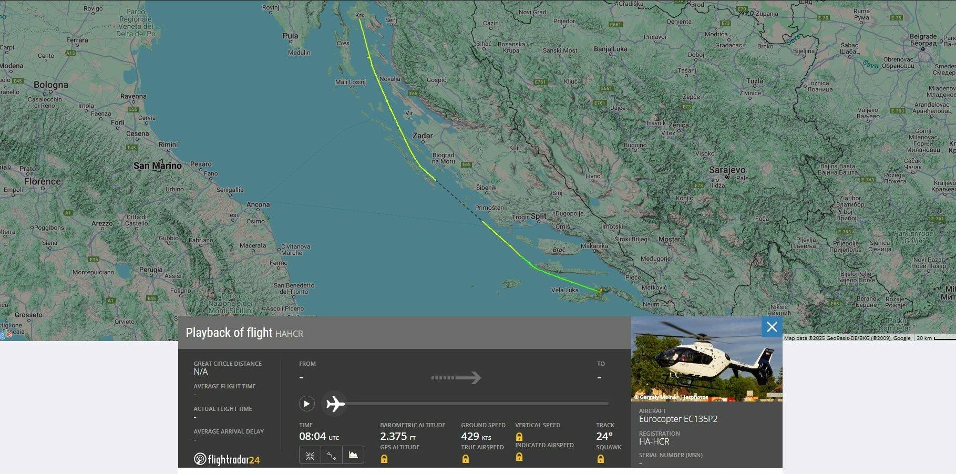Click the flightradar24 logo

[227, 459]
